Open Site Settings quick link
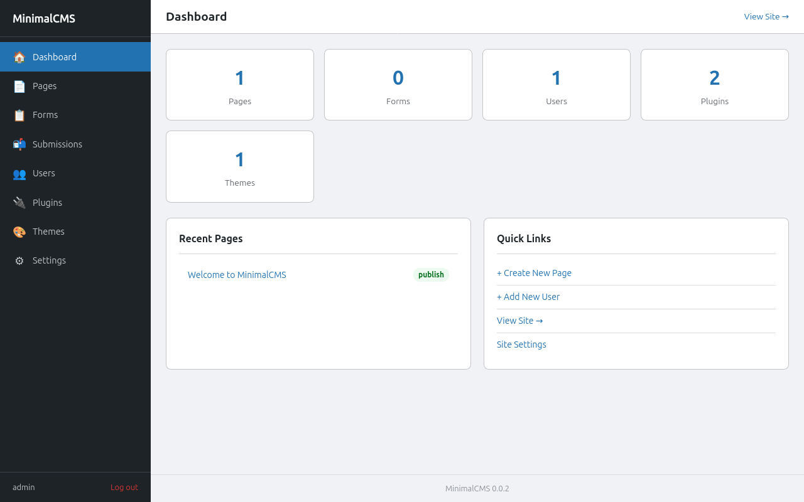Screen dimensions: 804x502 point(521,344)
